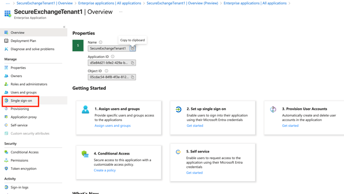The width and height of the screenshot is (344, 194).
Task: Click the Create a policy link
Action: point(105,170)
